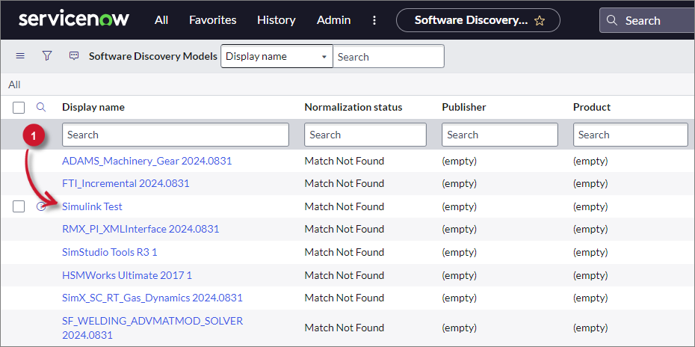Preview Simulink Test record info icon
This screenshot has height=347, width=695.
(41, 206)
